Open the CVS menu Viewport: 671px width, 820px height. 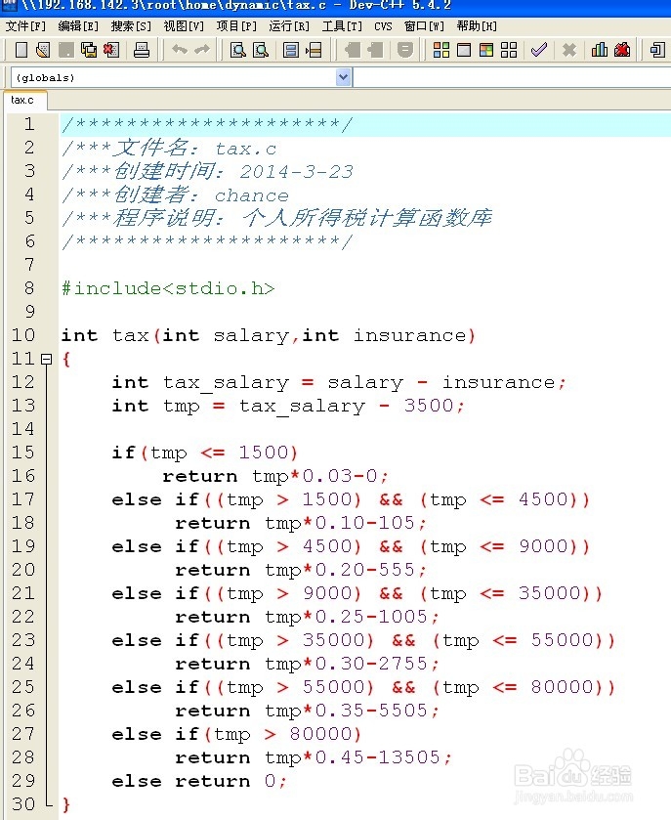point(383,26)
